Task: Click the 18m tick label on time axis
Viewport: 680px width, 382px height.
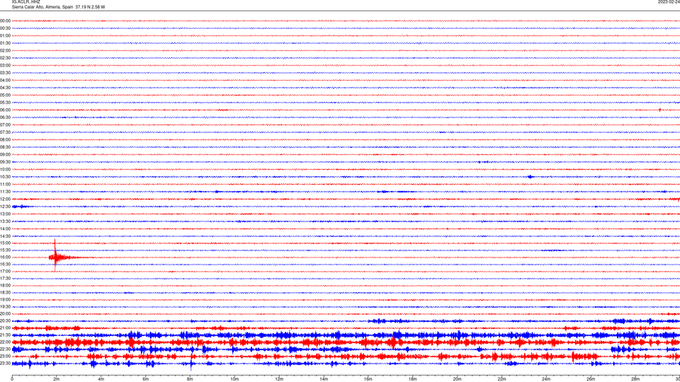Action: tap(412, 379)
